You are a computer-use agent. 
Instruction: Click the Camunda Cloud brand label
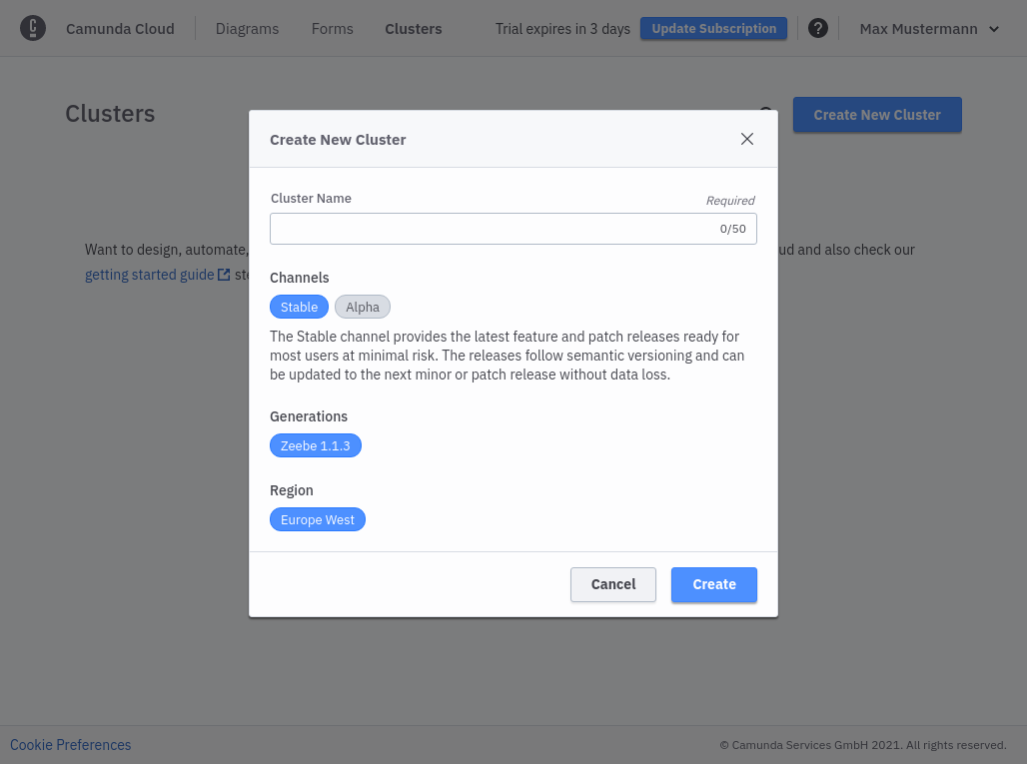click(120, 28)
